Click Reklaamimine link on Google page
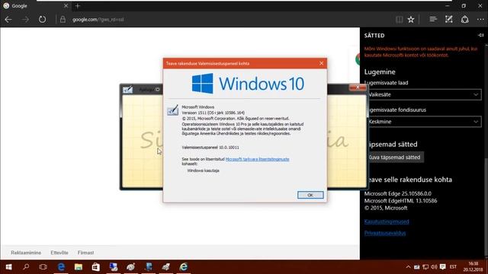 coord(26,253)
